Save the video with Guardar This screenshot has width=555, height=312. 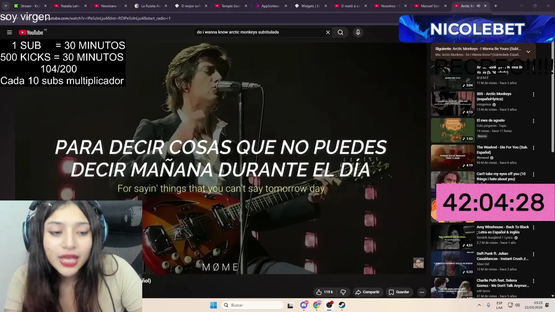[398, 292]
